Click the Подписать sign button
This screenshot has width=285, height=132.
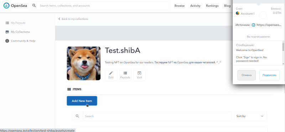pyautogui.click(x=269, y=75)
